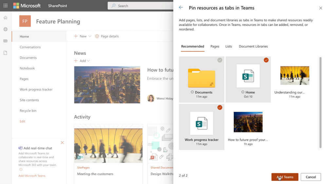The image size is (327, 184).
Task: Click the Shared Documents label
Action: click(162, 168)
